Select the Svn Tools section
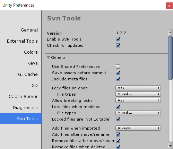The image size is (173, 149). click(x=20, y=119)
